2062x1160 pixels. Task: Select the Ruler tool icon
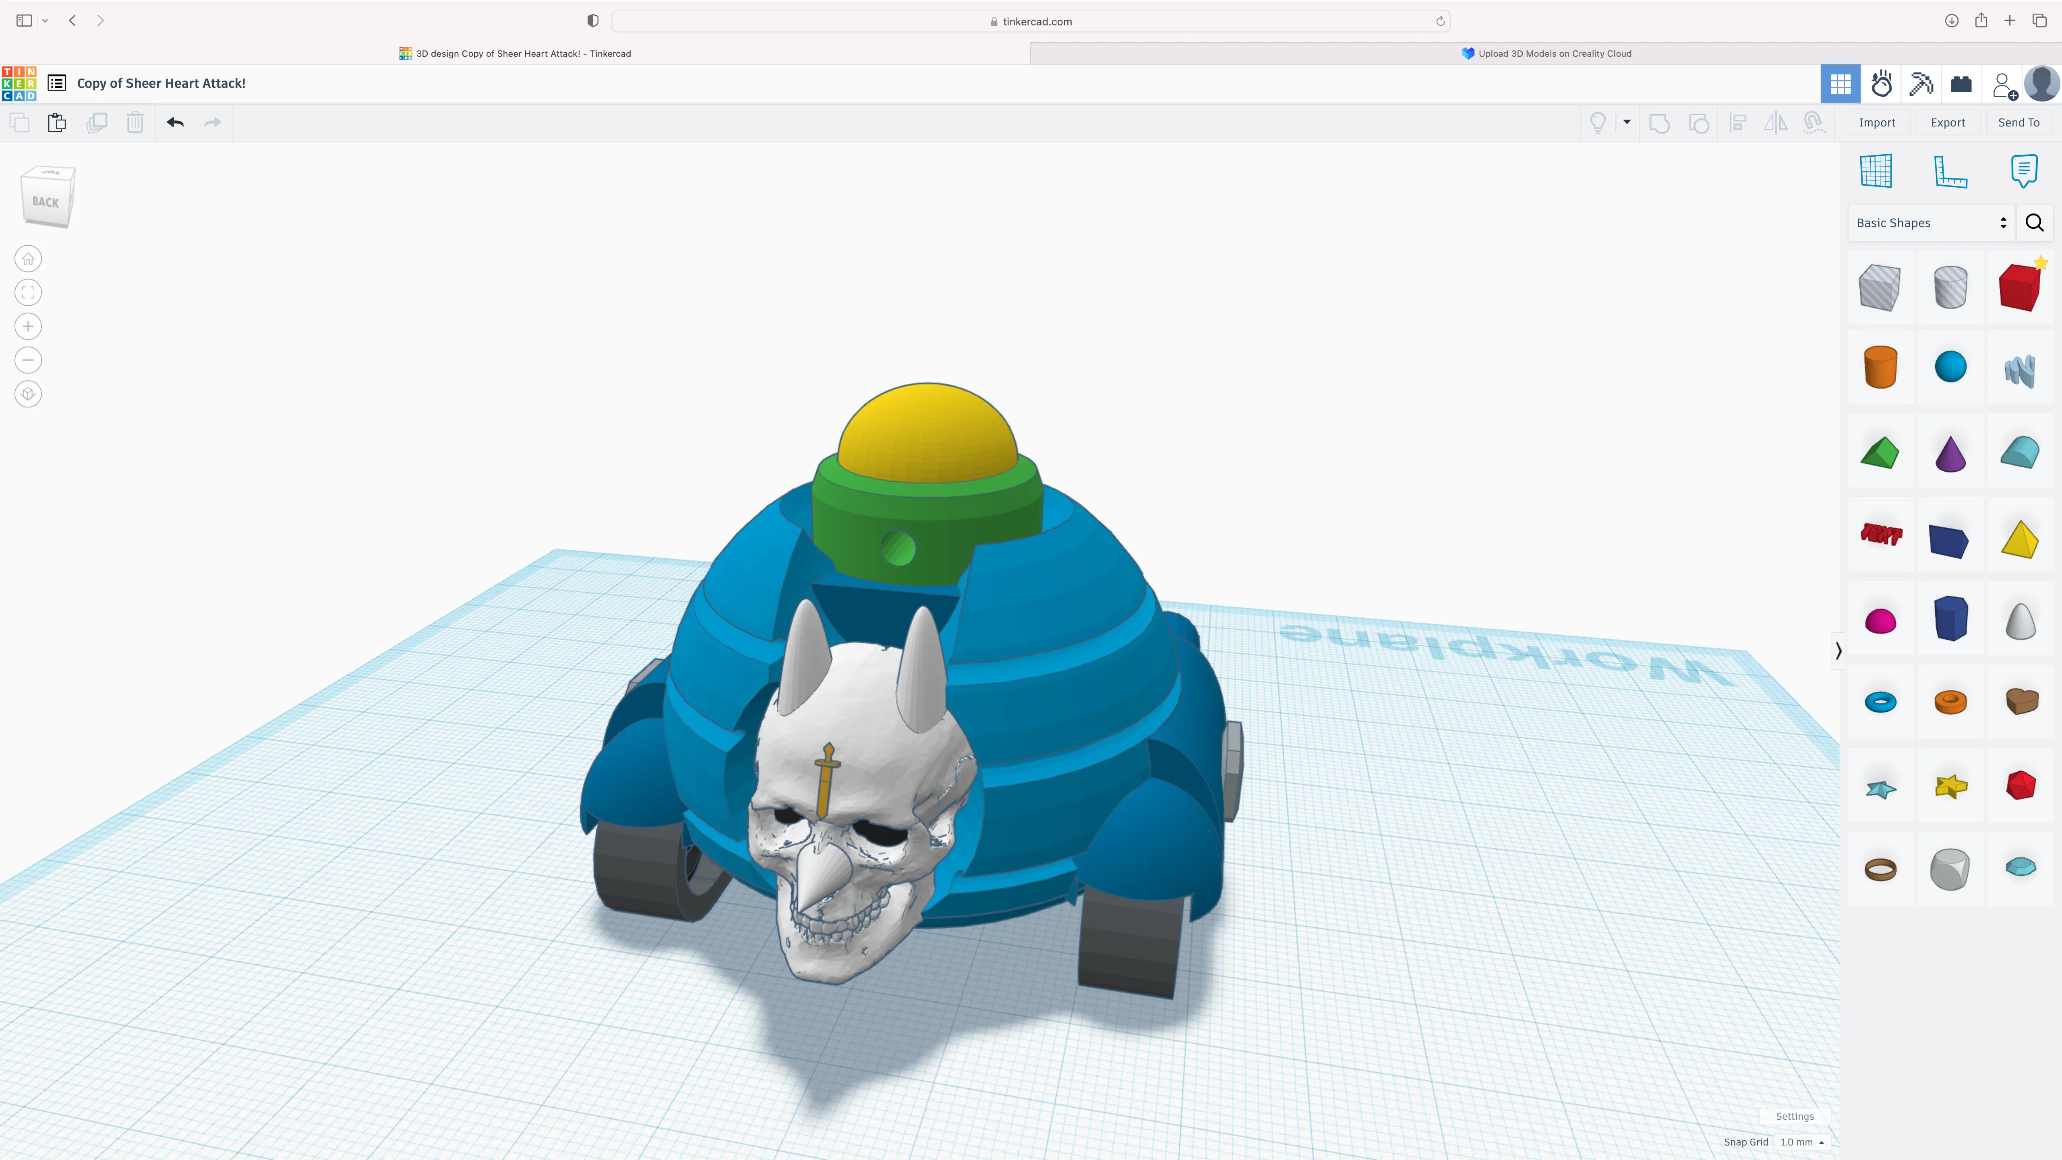pyautogui.click(x=1951, y=171)
